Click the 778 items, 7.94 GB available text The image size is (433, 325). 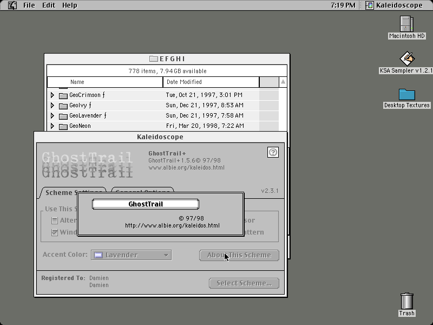click(x=167, y=71)
